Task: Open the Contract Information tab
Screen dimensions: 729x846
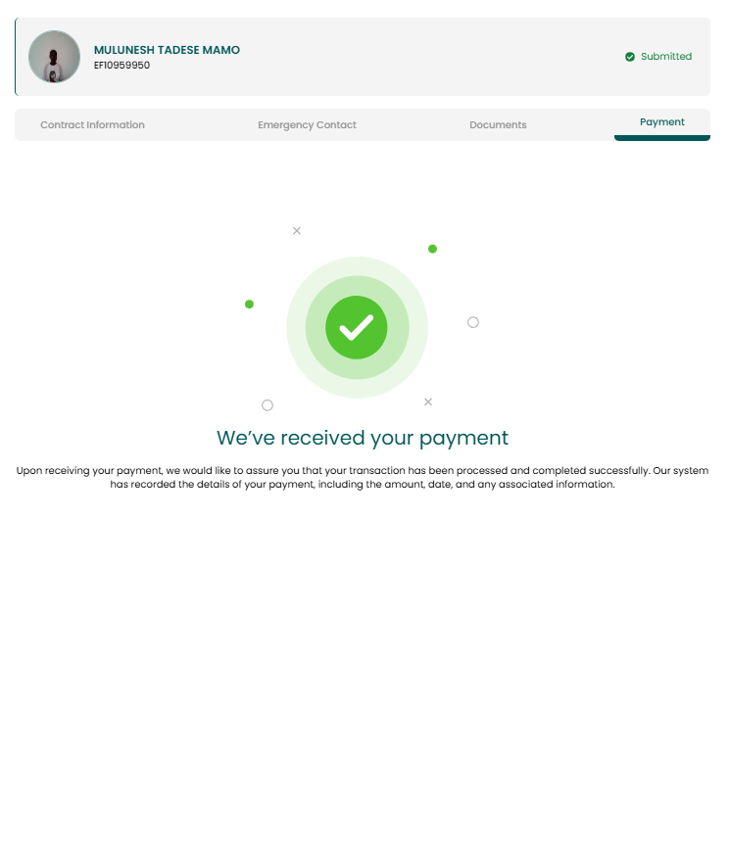Action: 92,124
